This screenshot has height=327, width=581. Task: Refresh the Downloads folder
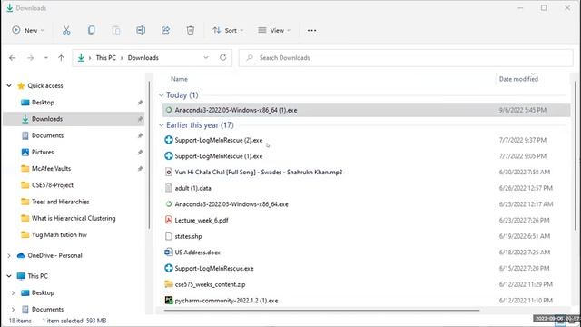(223, 58)
